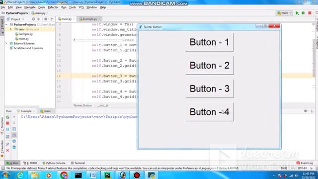Select main.py in project tree
The image size is (318, 179).
point(22,39)
